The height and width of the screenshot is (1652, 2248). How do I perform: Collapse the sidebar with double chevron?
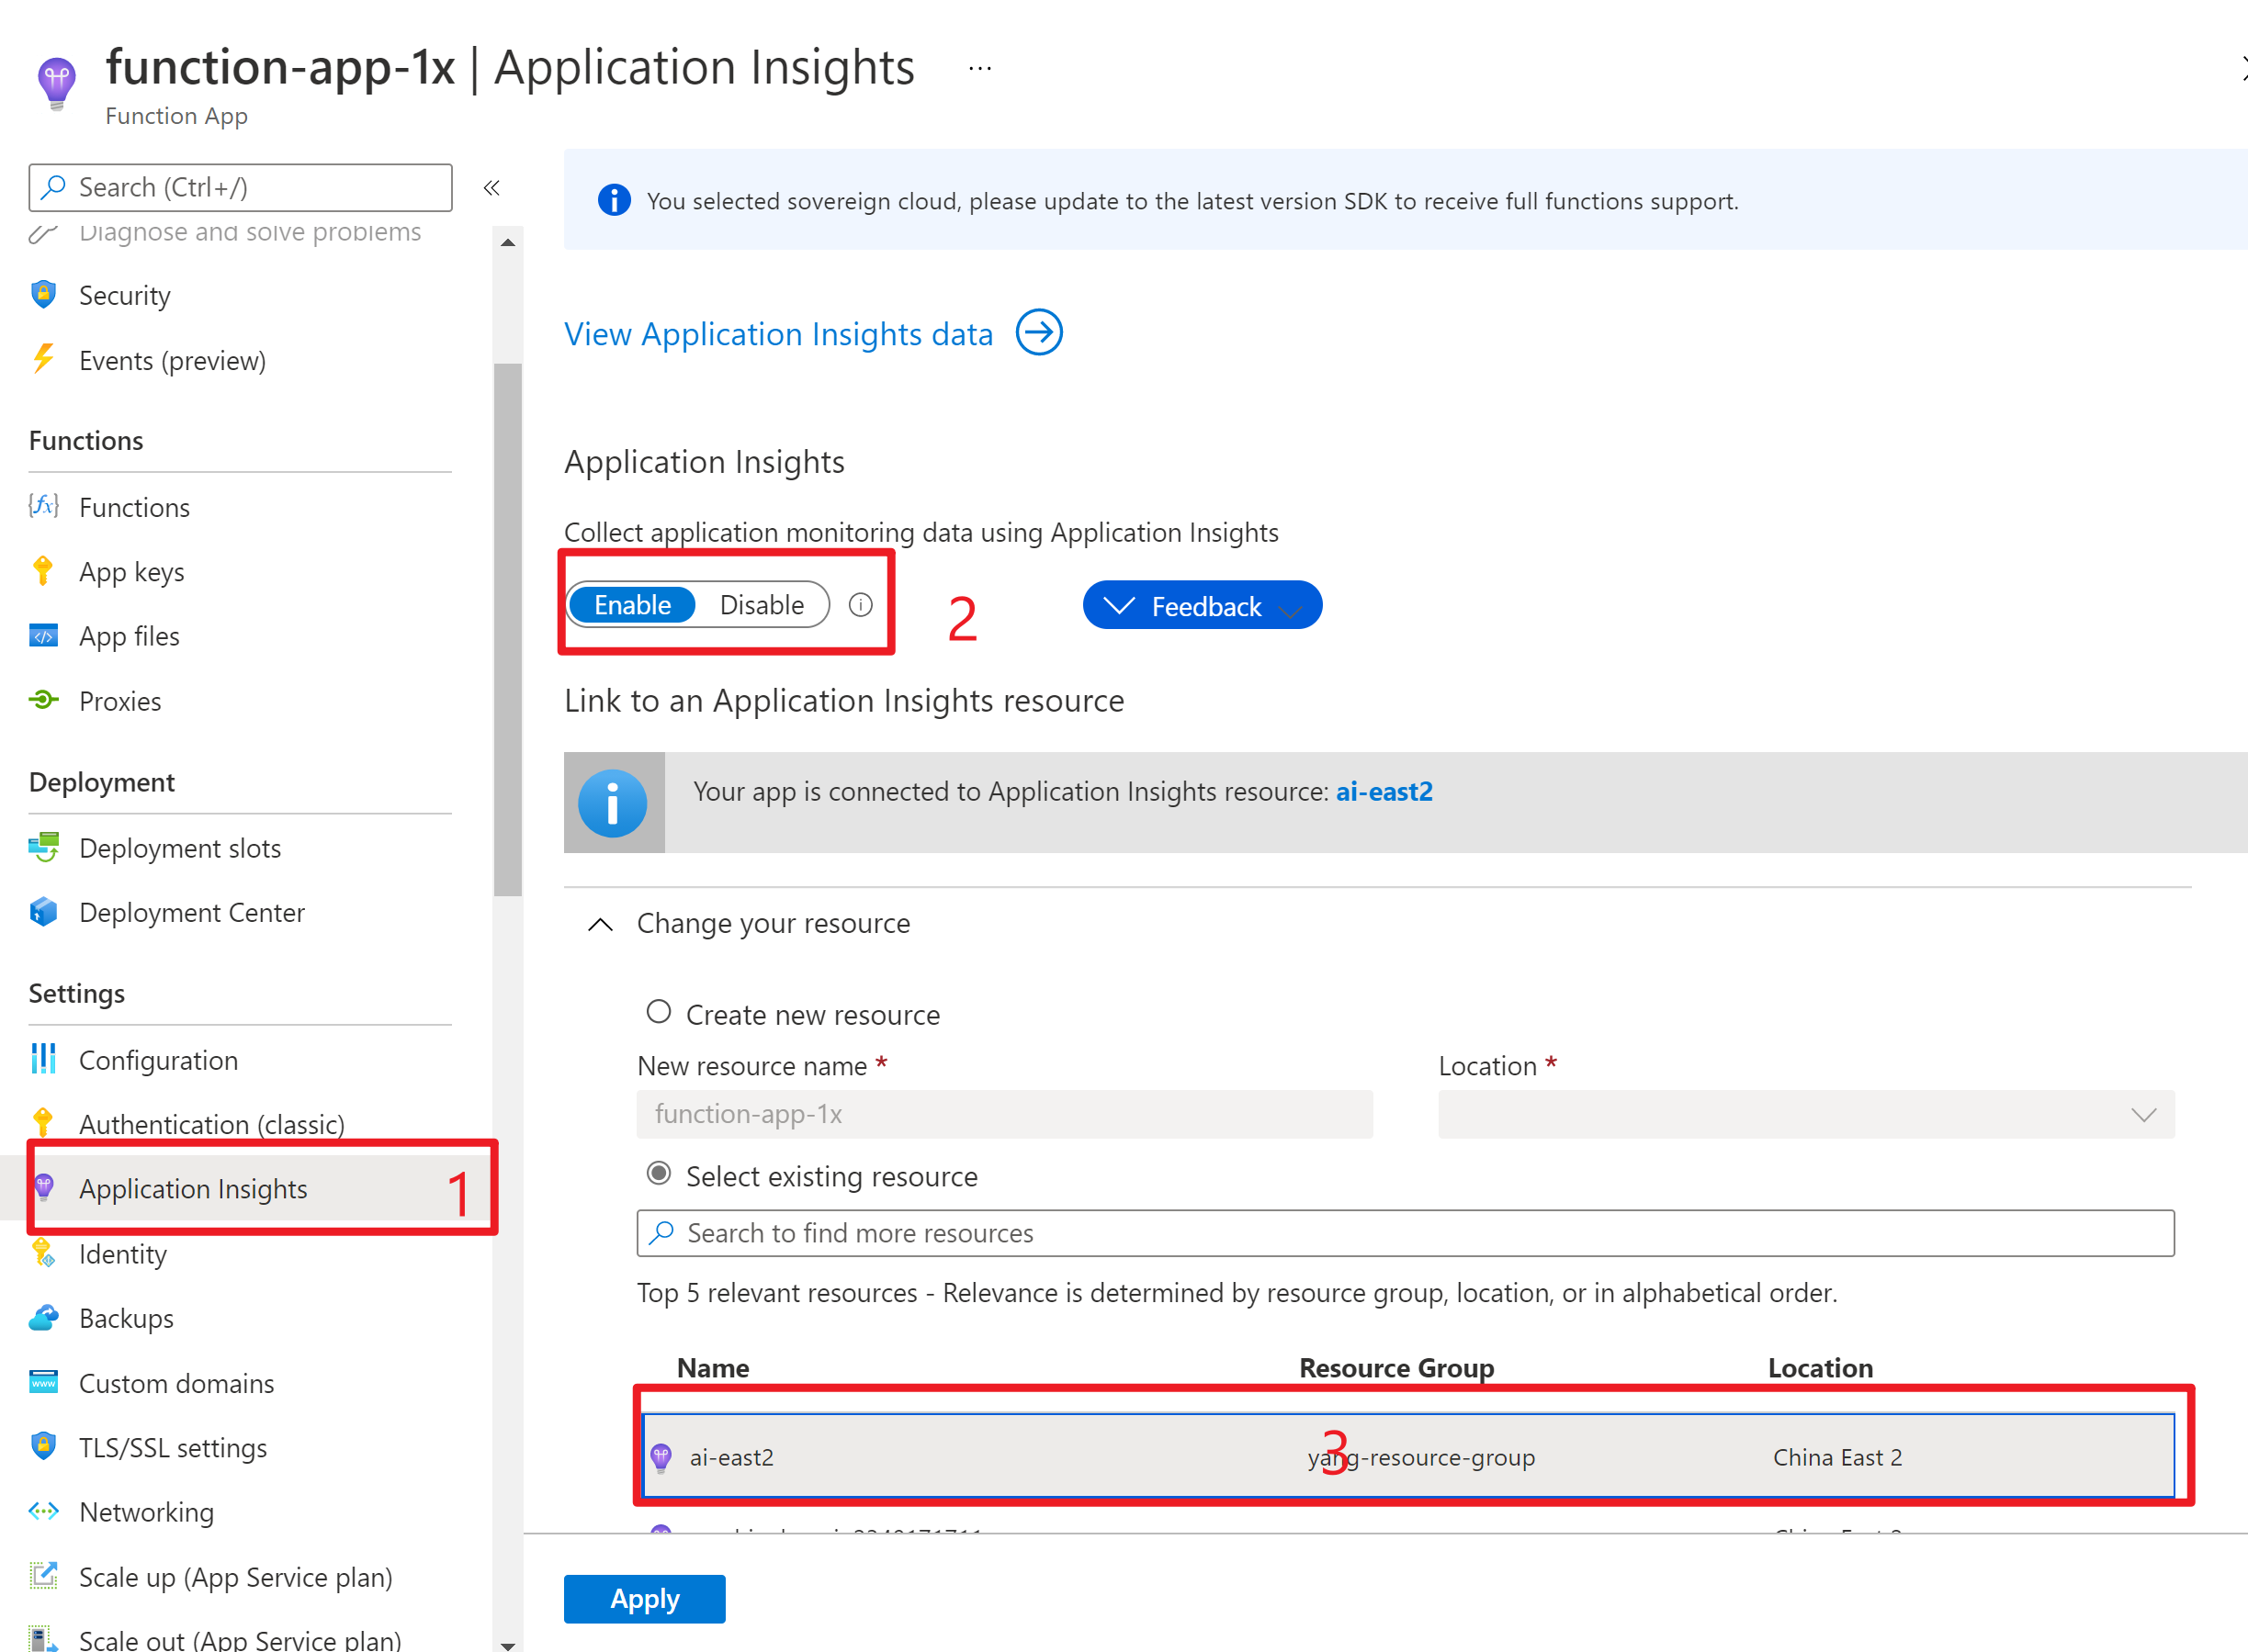coord(491,188)
